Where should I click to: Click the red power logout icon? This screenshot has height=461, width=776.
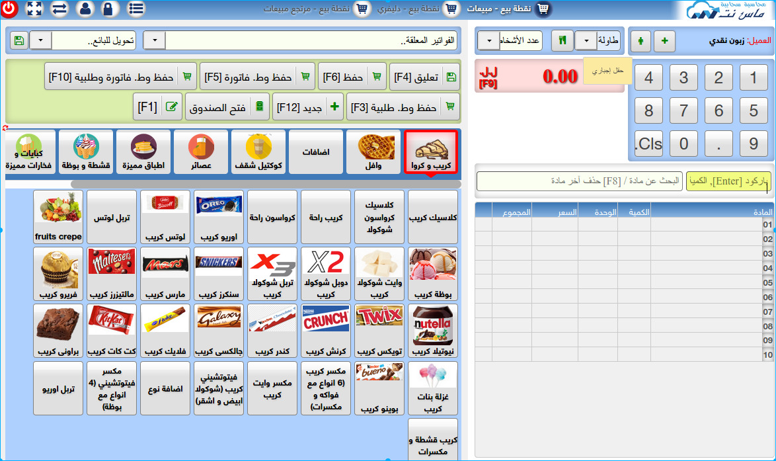tap(9, 9)
